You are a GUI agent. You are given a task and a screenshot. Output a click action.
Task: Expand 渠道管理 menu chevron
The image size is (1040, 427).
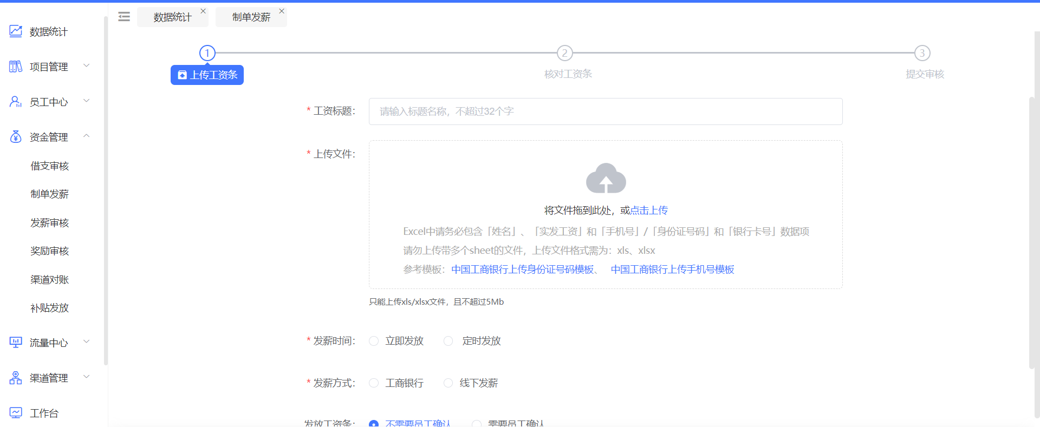coord(86,377)
